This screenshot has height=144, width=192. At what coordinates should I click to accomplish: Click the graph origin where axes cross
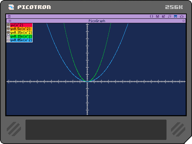click(87, 82)
